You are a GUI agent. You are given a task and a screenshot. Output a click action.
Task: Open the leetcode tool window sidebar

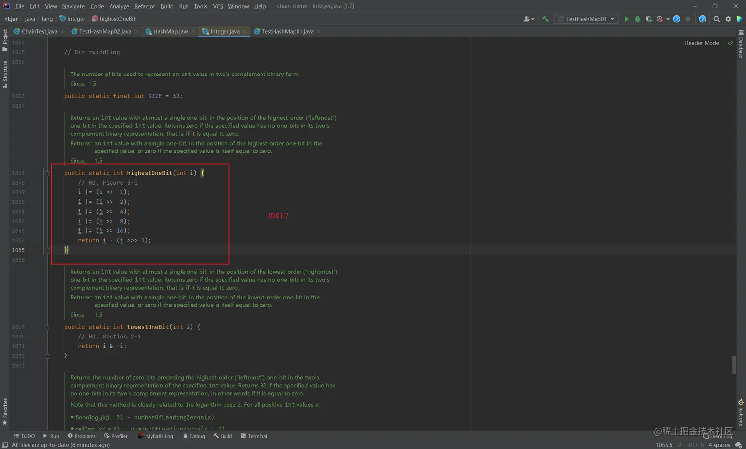741,413
